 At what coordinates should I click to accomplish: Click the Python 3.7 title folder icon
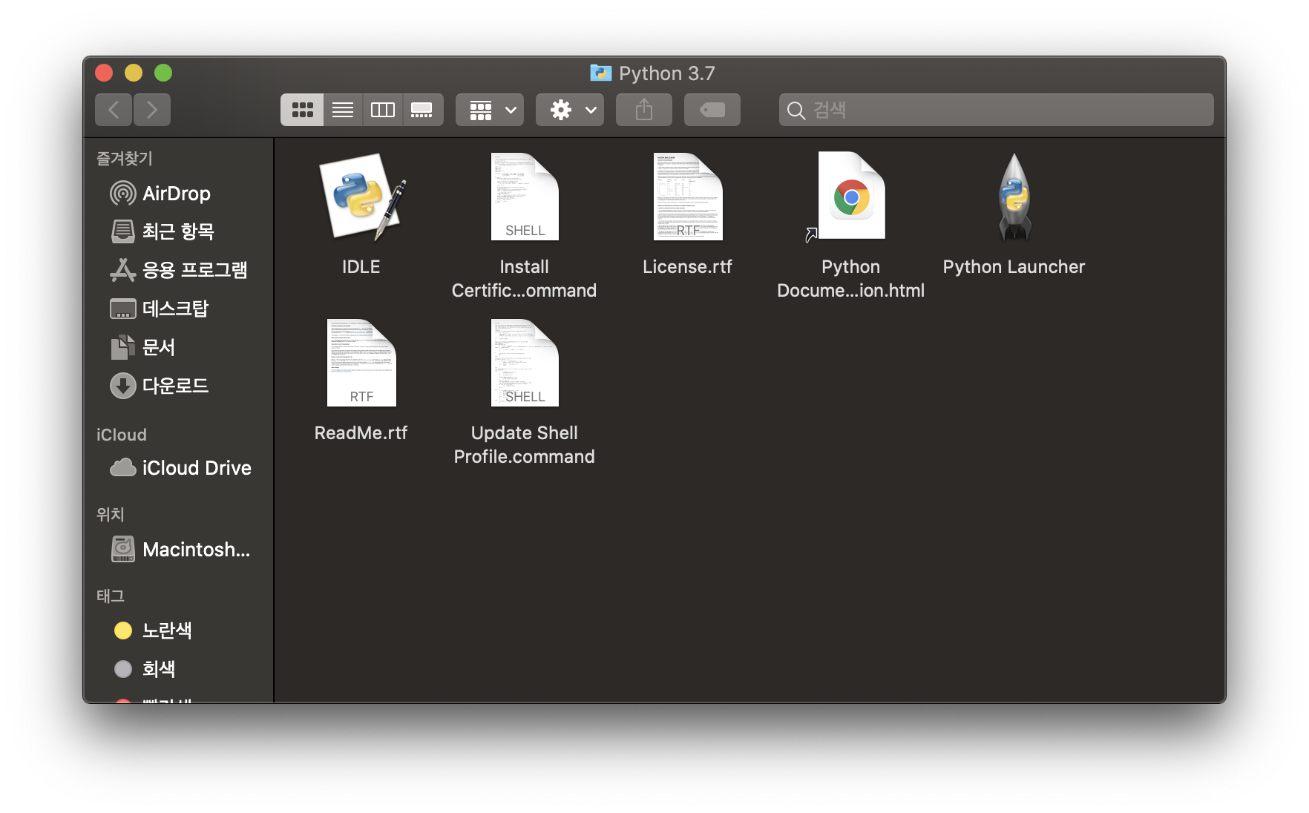coord(600,73)
